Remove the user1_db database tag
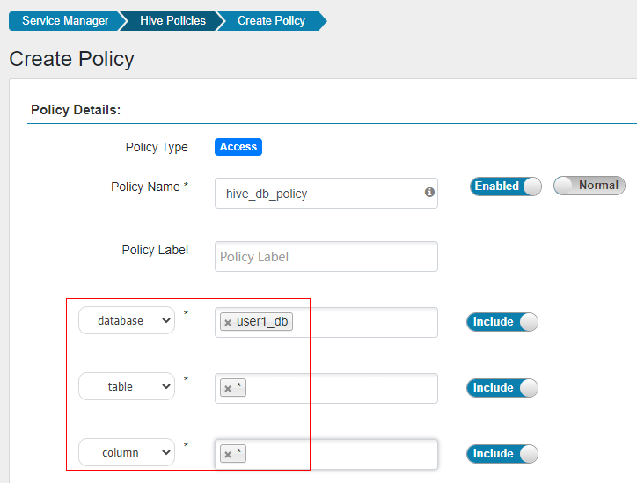 pyautogui.click(x=228, y=323)
